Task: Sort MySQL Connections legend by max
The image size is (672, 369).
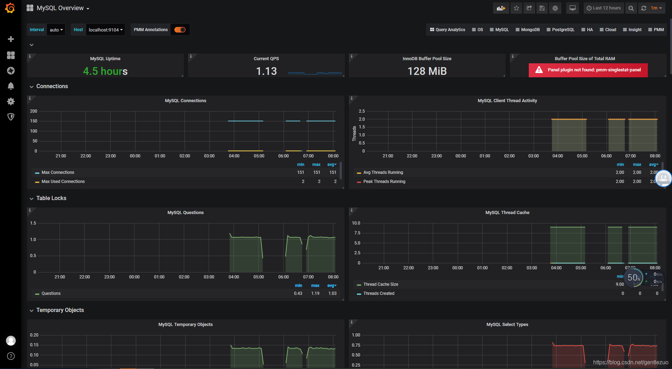Action: (316, 164)
